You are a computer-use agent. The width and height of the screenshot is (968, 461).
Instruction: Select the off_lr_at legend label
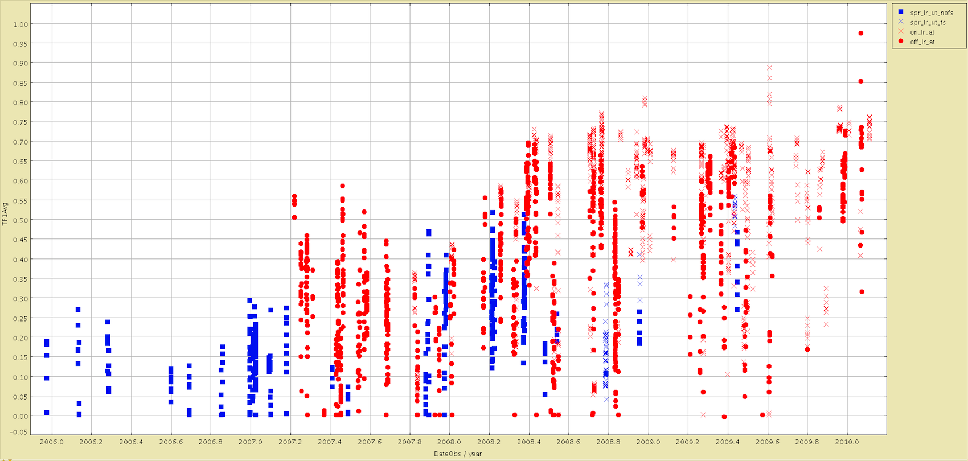[922, 42]
